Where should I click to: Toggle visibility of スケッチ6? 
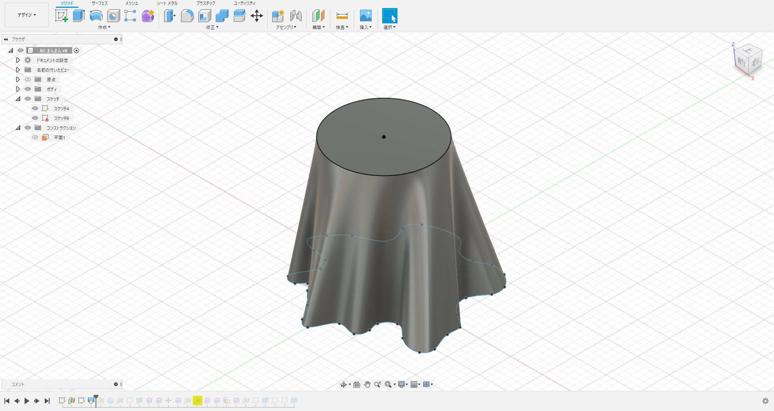click(35, 118)
